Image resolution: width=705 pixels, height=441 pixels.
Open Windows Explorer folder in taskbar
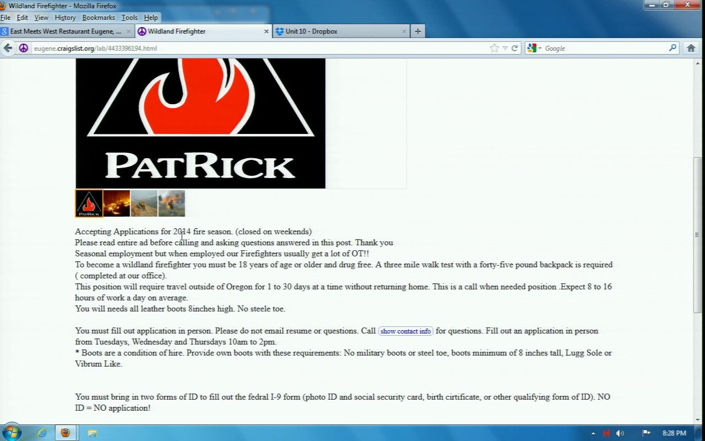pyautogui.click(x=92, y=433)
